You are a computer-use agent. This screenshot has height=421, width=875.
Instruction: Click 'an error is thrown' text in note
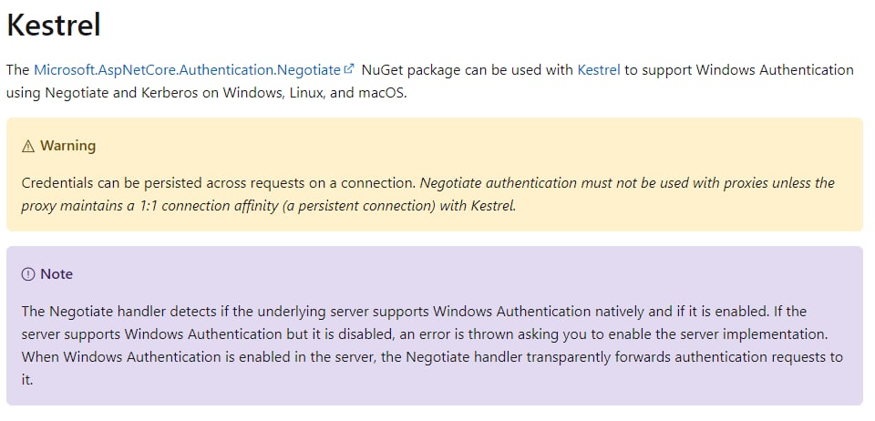click(x=504, y=334)
